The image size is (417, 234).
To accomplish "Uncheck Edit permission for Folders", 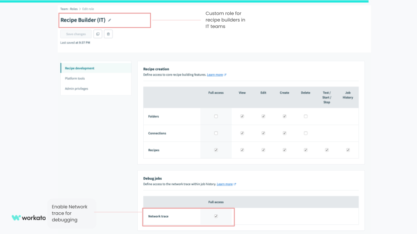I will 263,116.
